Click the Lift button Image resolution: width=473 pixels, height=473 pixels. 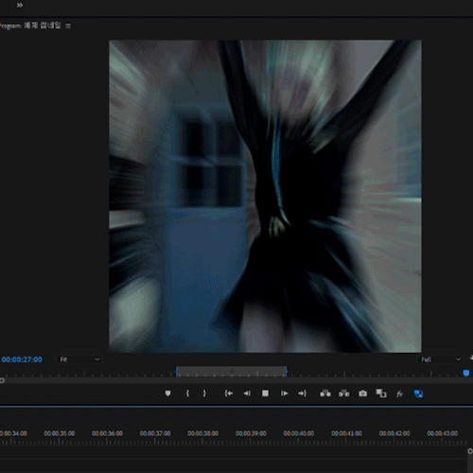click(x=325, y=394)
